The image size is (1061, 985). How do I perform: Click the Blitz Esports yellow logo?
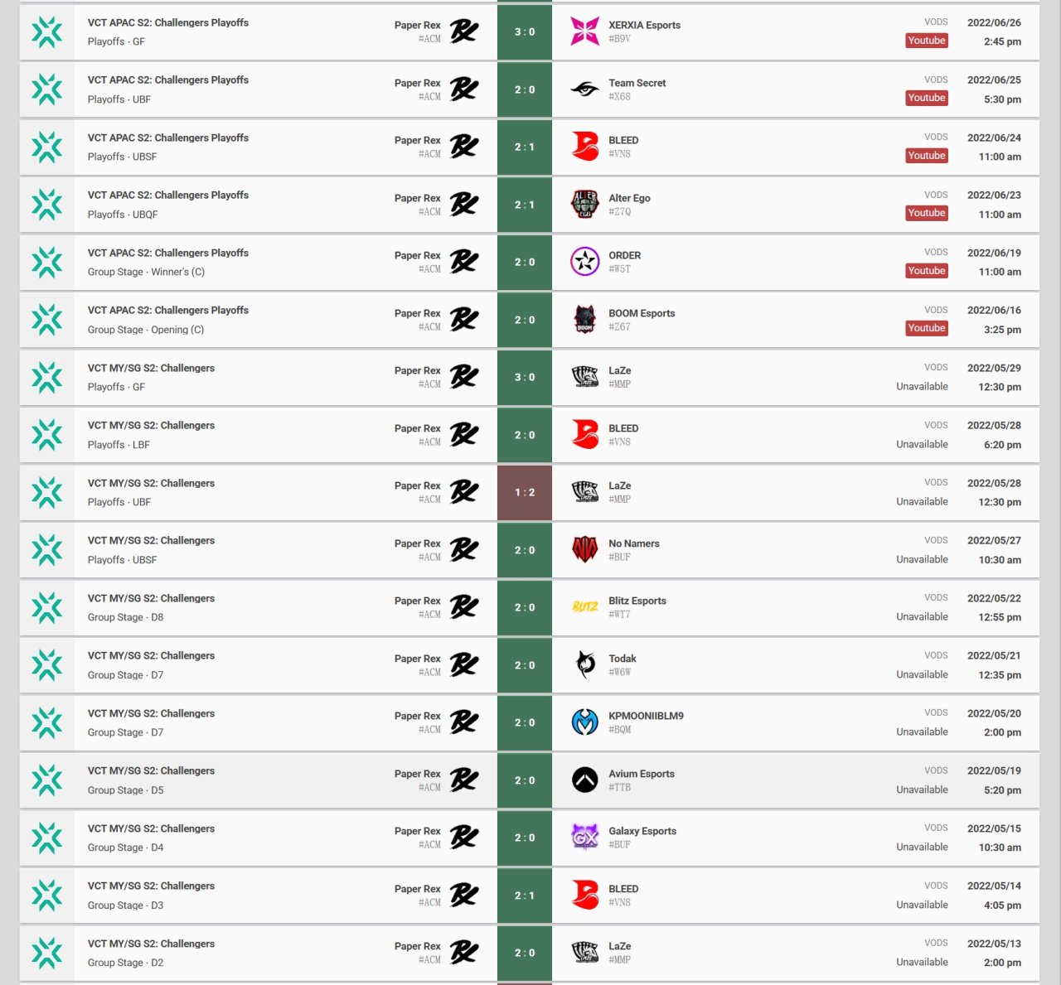coord(584,607)
